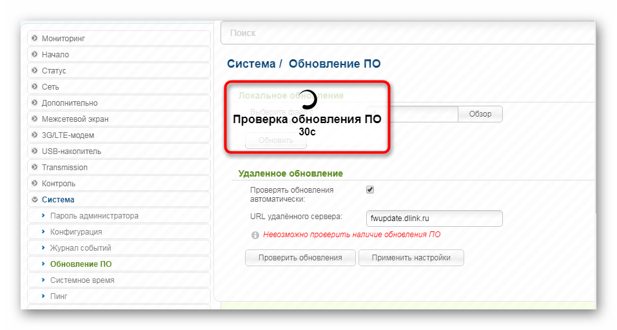Expand the Начало menu section
Image resolution: width=617 pixels, height=330 pixels.
click(x=35, y=55)
